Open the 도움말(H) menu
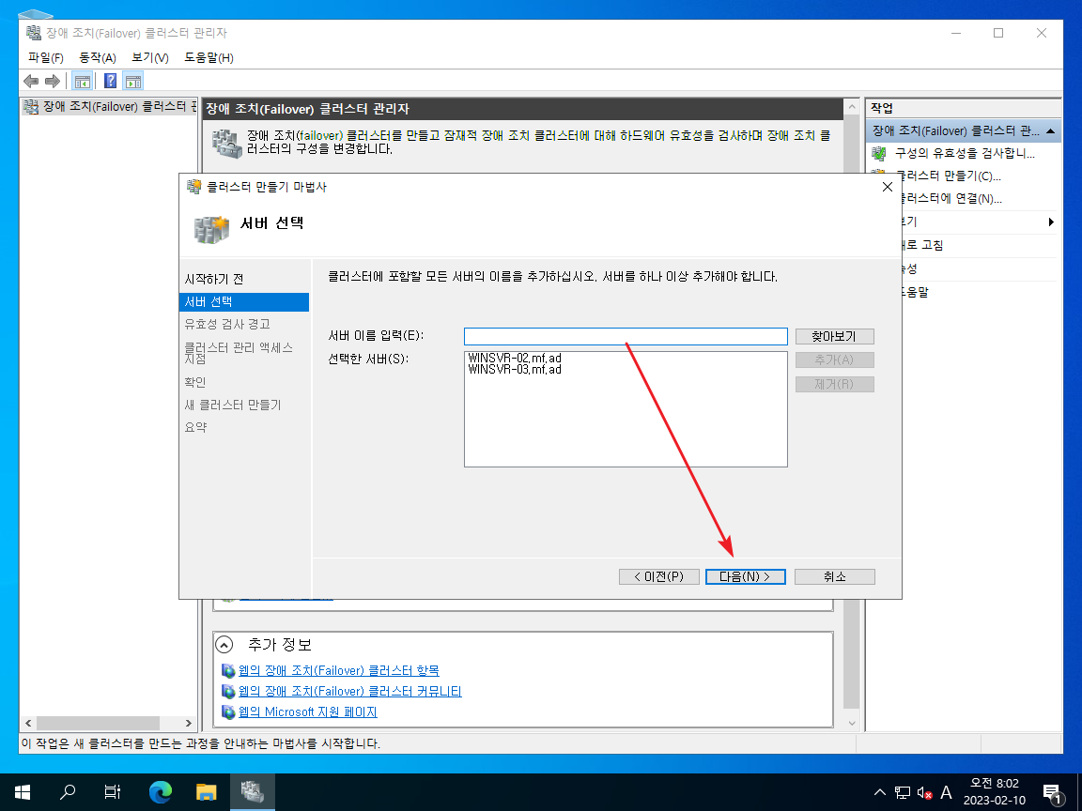The width and height of the screenshot is (1082, 811). pos(209,57)
